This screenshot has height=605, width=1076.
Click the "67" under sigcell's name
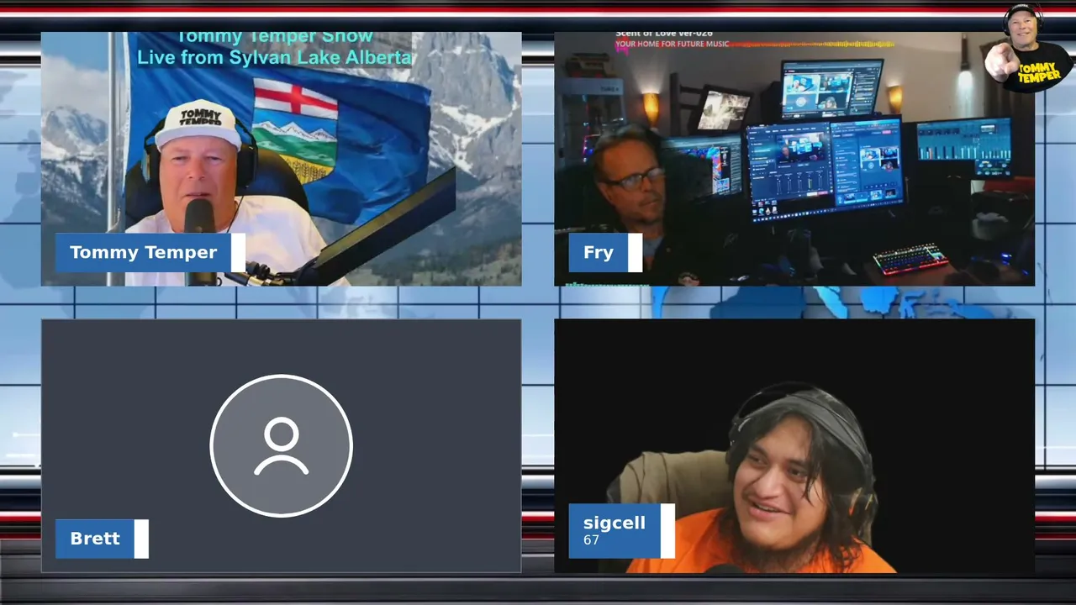click(x=591, y=540)
